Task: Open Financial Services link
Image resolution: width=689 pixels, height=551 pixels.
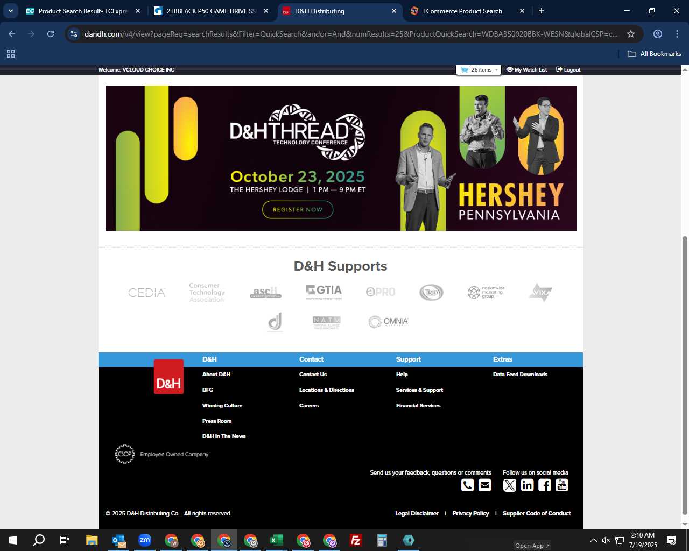Action: point(418,406)
